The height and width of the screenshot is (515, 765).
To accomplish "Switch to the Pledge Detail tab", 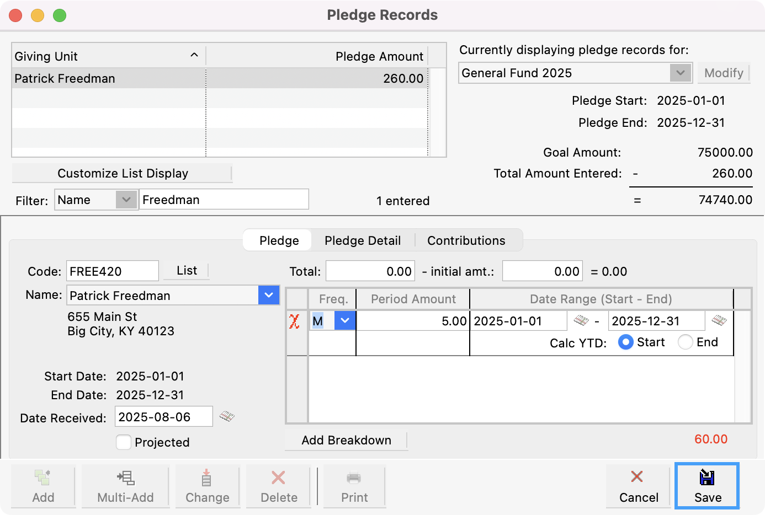I will point(363,240).
